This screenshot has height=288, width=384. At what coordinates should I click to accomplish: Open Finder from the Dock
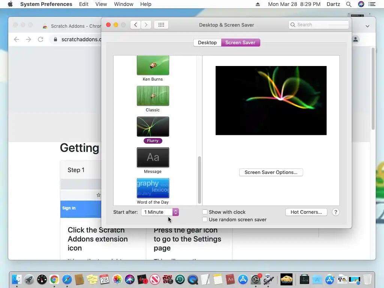16,279
